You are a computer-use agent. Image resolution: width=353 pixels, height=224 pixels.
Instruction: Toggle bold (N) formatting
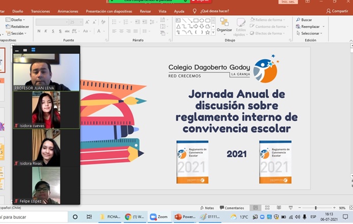pos(39,31)
